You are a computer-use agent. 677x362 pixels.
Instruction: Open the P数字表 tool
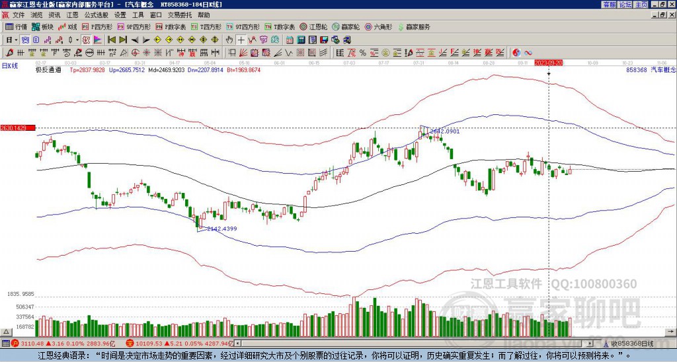(171, 26)
